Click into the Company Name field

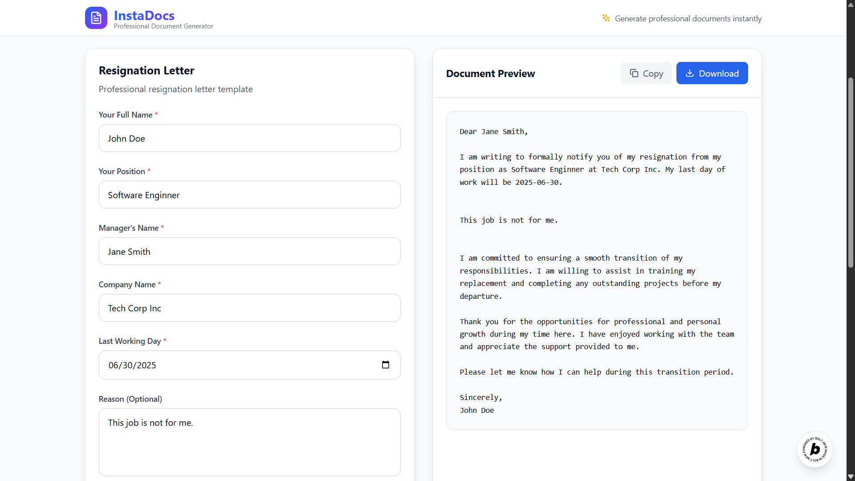tap(249, 308)
